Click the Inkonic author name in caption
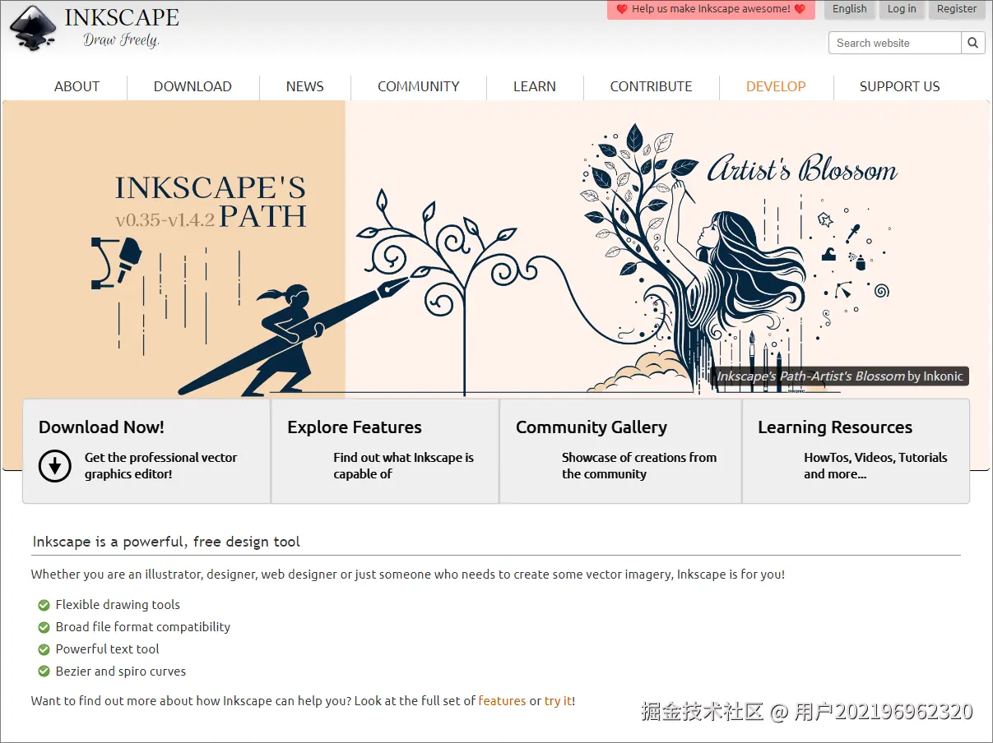Viewport: 993px width, 743px height. click(943, 376)
